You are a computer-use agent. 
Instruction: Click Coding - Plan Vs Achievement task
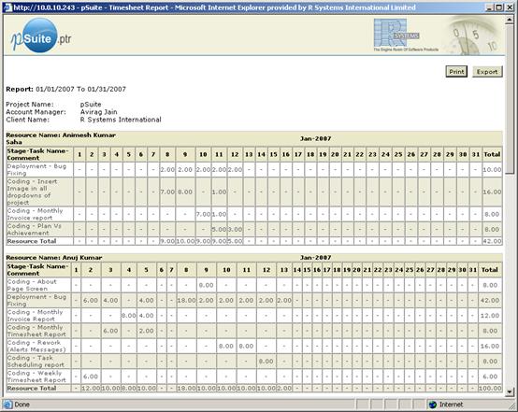pos(35,230)
